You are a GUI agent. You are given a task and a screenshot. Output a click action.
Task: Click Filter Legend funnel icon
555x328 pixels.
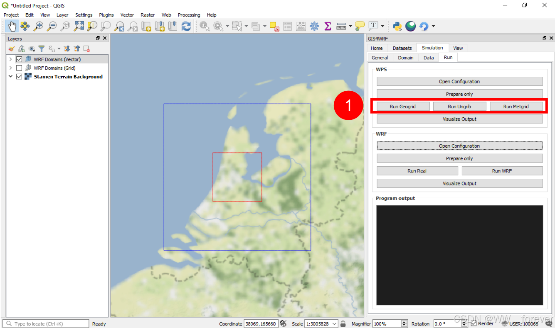click(x=41, y=49)
